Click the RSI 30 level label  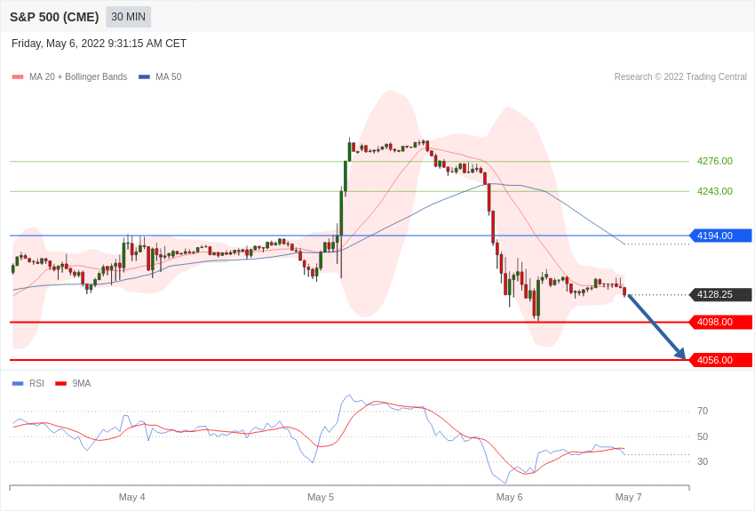(703, 461)
